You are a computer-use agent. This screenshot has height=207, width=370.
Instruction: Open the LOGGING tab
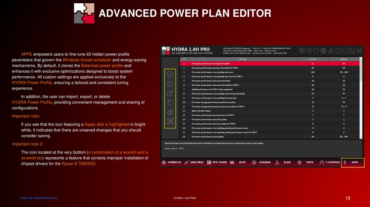click(x=262, y=162)
